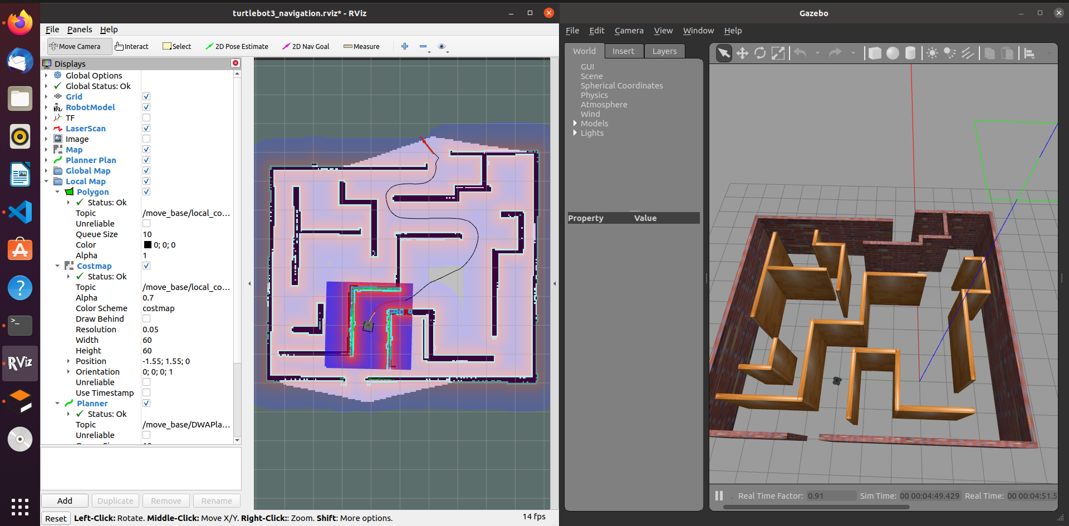Expand the Global Options tree item
The image size is (1069, 526).
[46, 76]
